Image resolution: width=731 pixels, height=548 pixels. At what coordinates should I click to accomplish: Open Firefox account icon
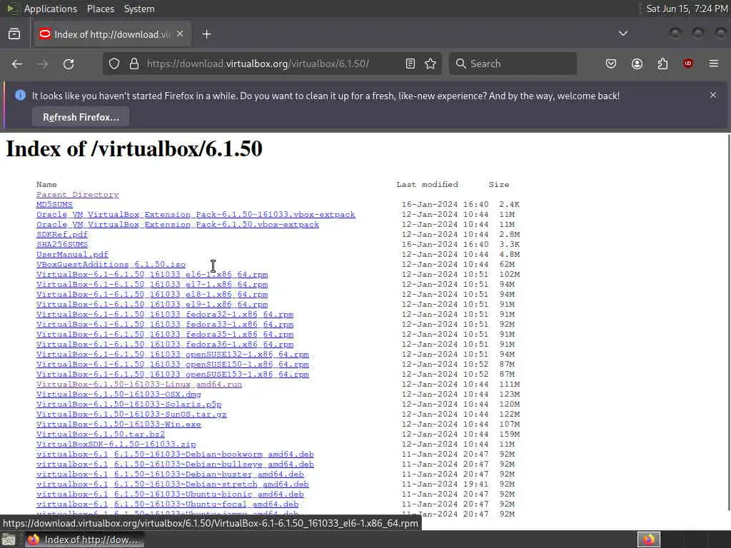coord(637,64)
